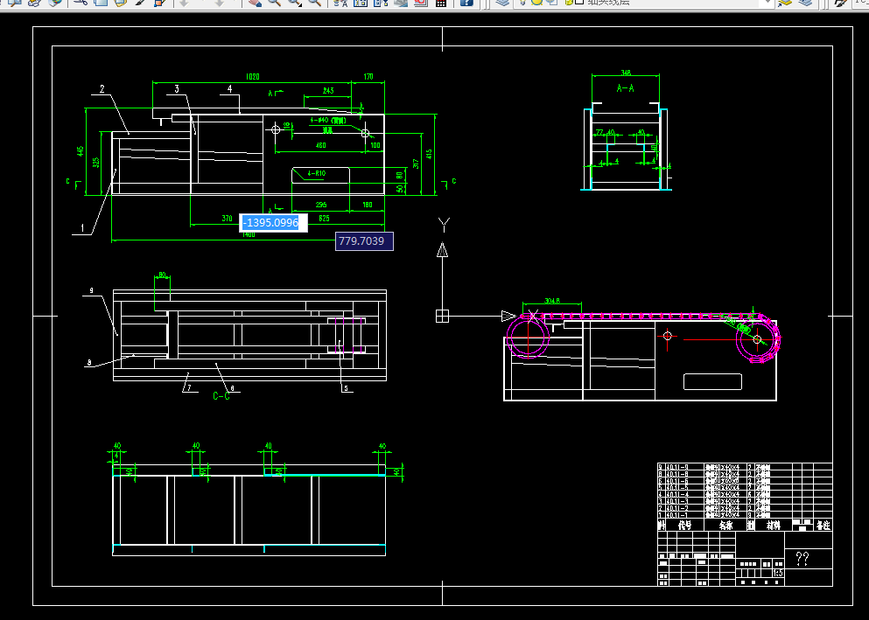
Task: Select the C-C section label
Action: coord(221,396)
